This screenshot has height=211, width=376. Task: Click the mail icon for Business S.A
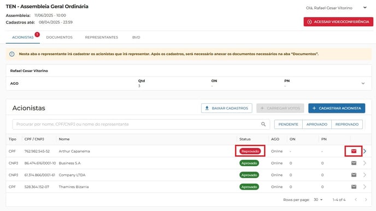coord(354,163)
